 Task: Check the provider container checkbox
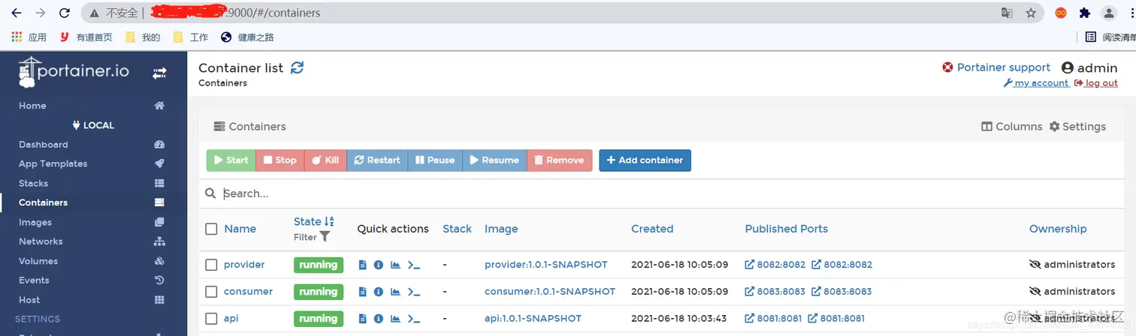coord(211,265)
